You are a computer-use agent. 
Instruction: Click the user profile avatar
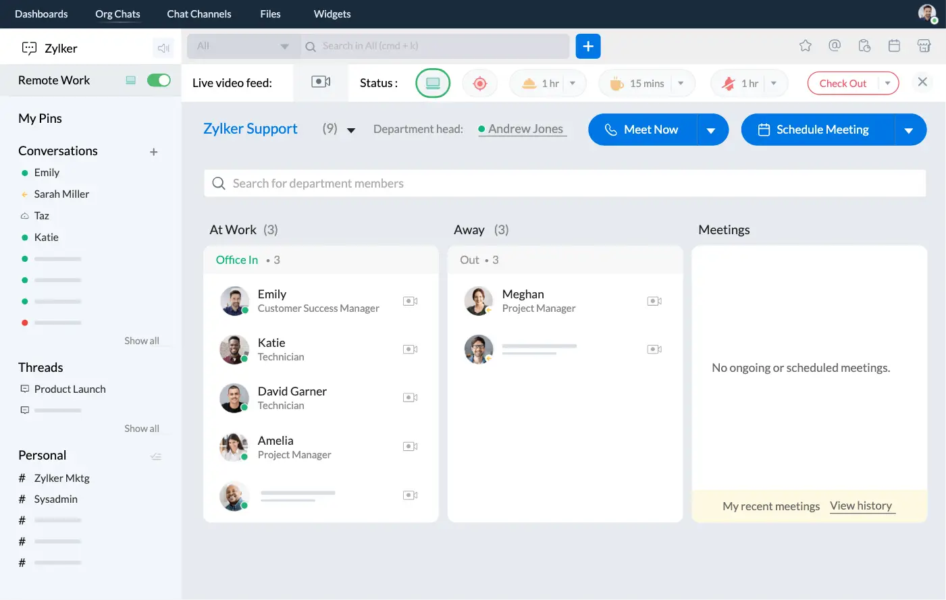point(927,13)
